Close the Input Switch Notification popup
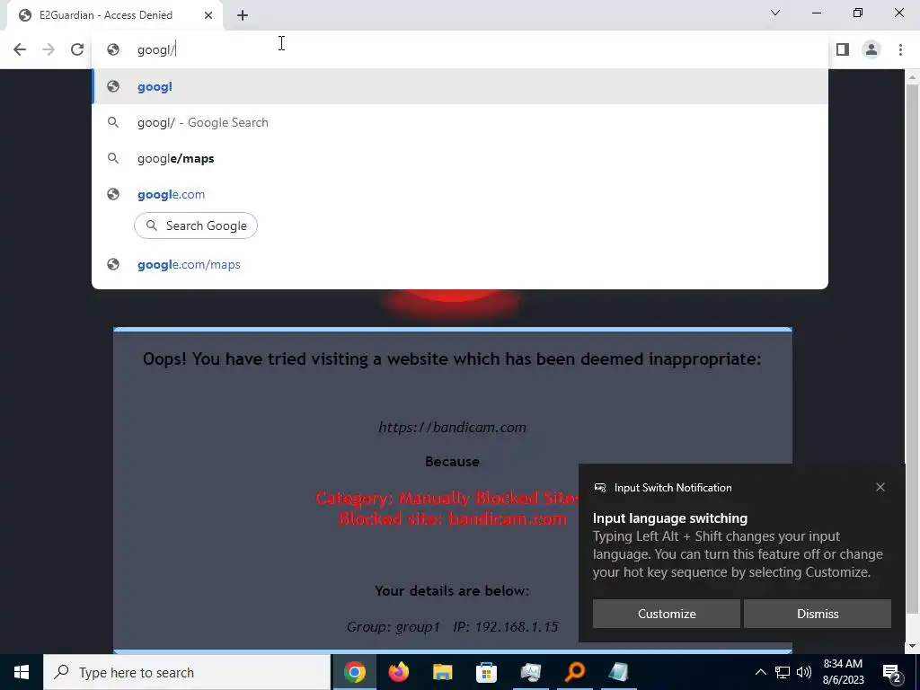 click(880, 487)
